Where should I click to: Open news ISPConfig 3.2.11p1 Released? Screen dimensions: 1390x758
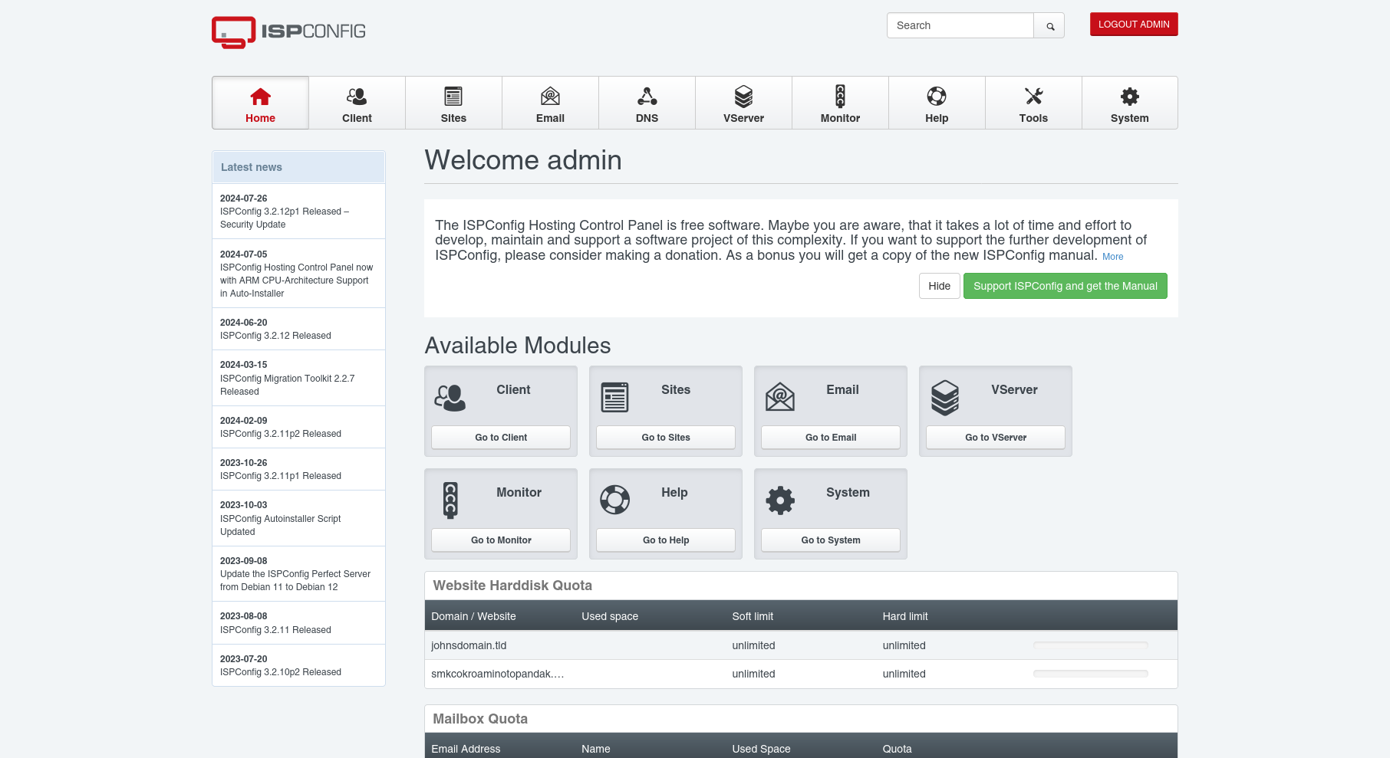[298, 470]
